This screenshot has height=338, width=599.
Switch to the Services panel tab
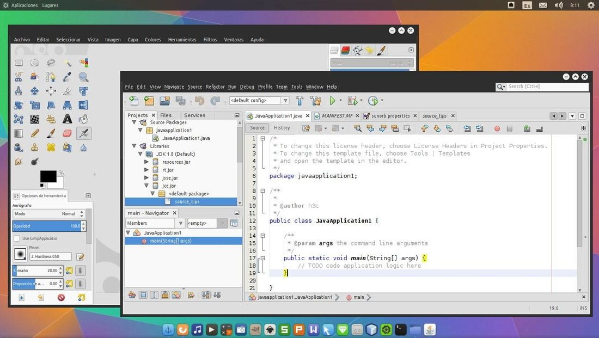pyautogui.click(x=194, y=115)
